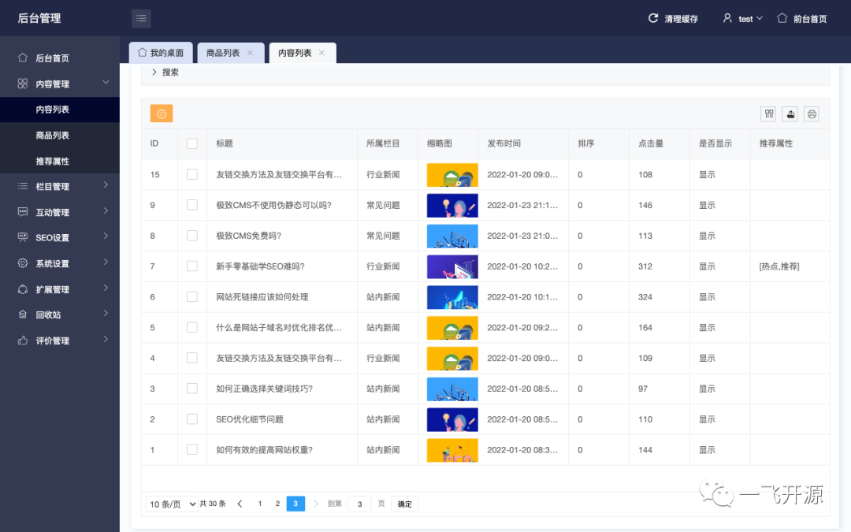
Task: Expand the 扩展管理 sidebar menu
Action: [106, 288]
